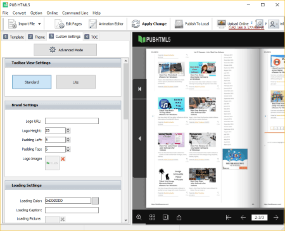Click the Logo URL input field

coord(72,121)
